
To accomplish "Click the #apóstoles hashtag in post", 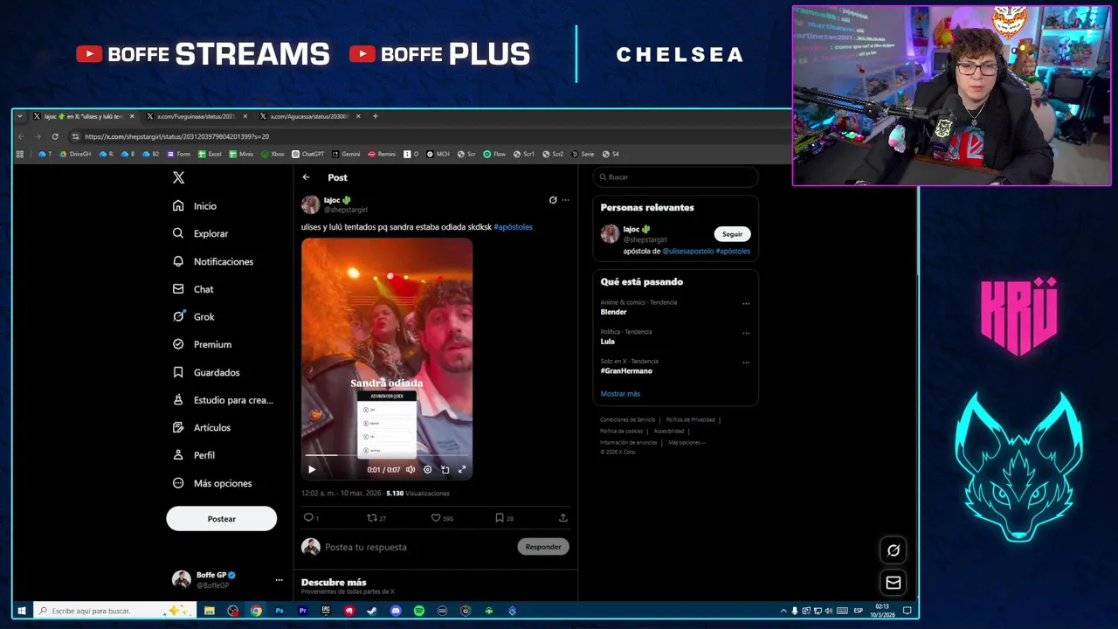I will [x=513, y=227].
